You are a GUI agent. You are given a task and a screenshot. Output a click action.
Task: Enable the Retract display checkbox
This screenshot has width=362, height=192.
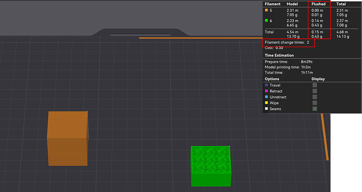(x=315, y=91)
